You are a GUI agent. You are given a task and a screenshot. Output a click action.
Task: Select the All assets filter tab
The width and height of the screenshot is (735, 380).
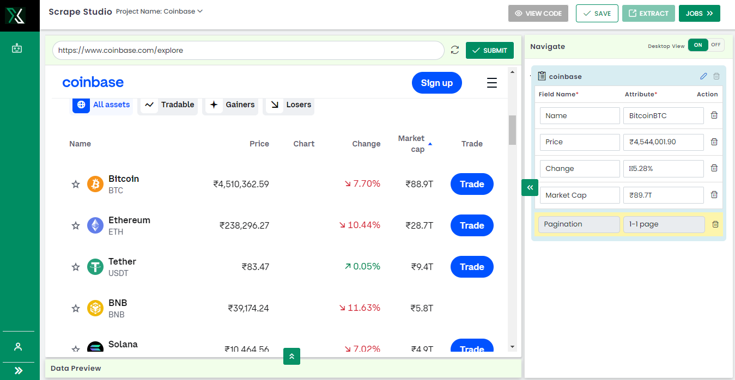tap(102, 105)
